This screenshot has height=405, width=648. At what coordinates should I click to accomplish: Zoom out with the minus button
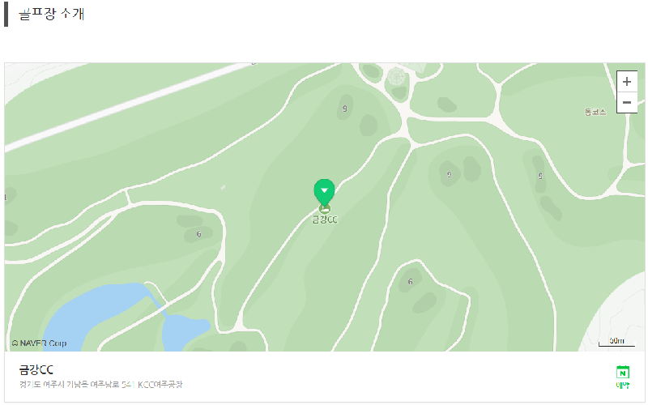click(x=626, y=103)
